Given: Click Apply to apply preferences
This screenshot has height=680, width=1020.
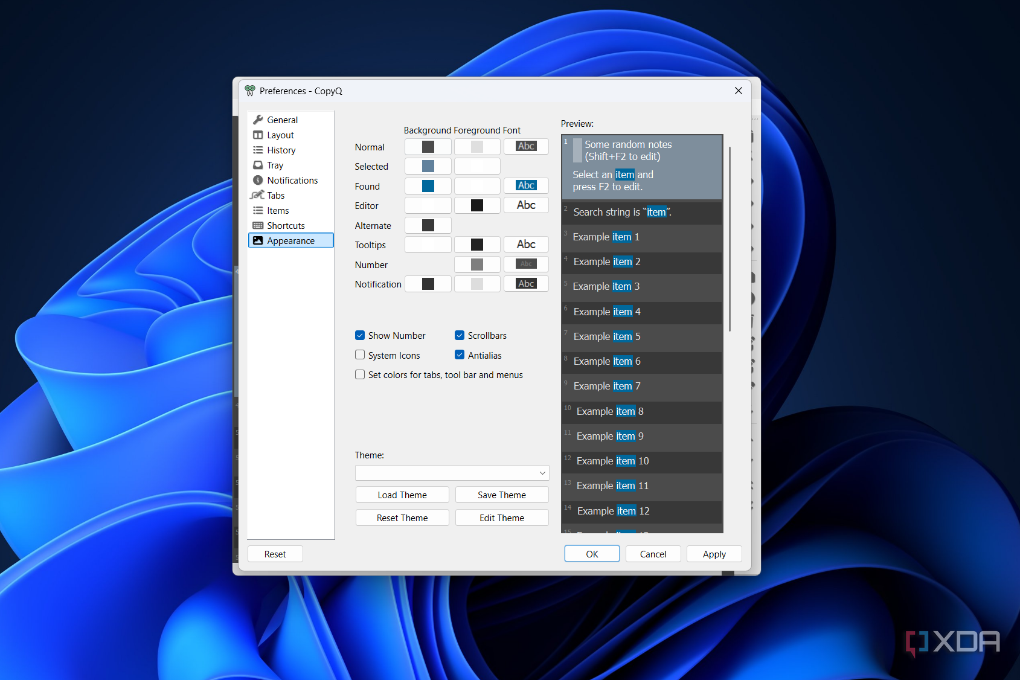Looking at the screenshot, I should pos(714,554).
